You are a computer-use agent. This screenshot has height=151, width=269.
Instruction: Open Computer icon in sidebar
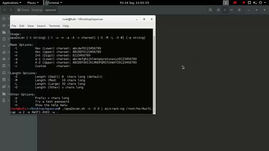click(4, 100)
